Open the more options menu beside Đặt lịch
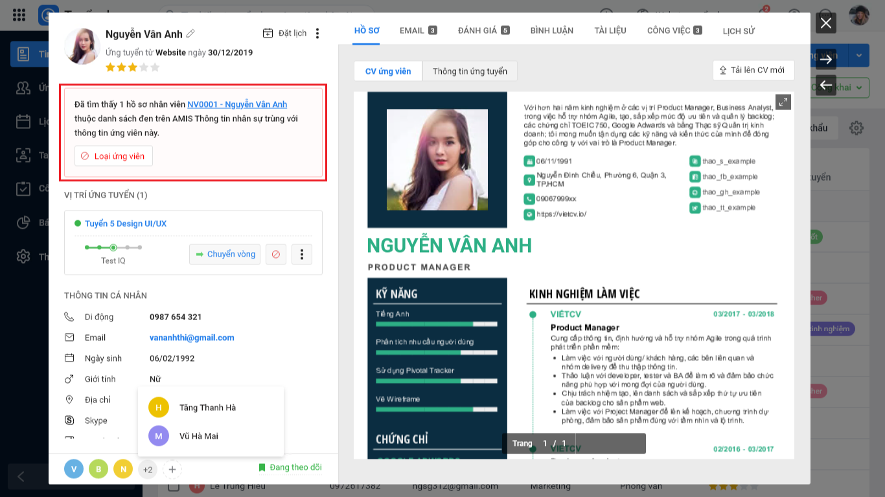This screenshot has height=497, width=885. point(317,34)
